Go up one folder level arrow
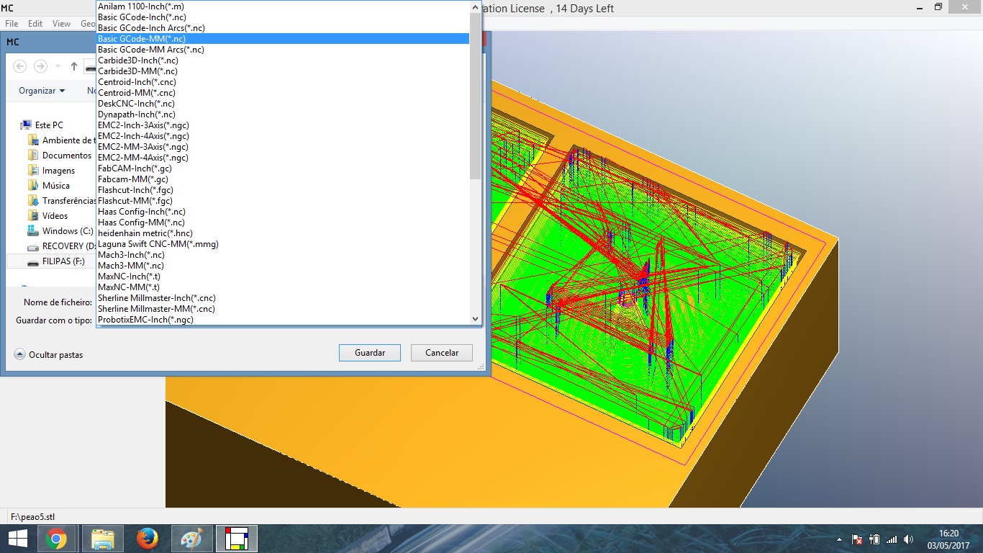The image size is (983, 553). point(74,66)
